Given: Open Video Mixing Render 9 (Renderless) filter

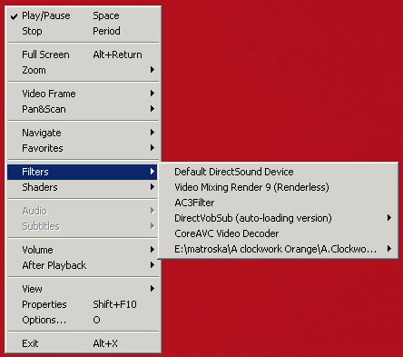Looking at the screenshot, I should [x=278, y=187].
